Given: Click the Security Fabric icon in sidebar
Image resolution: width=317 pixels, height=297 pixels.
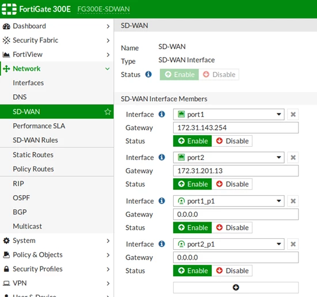Looking at the screenshot, I should point(6,40).
